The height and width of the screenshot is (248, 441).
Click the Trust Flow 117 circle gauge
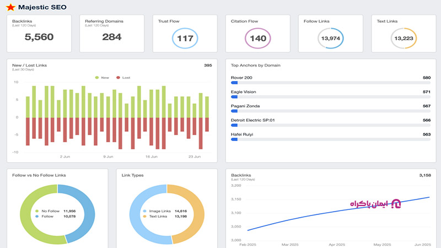(x=185, y=38)
